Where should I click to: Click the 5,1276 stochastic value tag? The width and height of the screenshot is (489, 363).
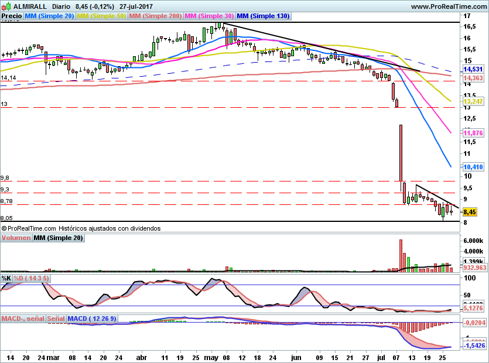tap(473, 308)
